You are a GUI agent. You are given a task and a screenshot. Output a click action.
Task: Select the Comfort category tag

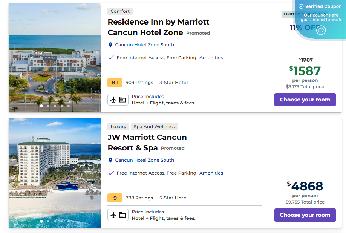pos(120,11)
